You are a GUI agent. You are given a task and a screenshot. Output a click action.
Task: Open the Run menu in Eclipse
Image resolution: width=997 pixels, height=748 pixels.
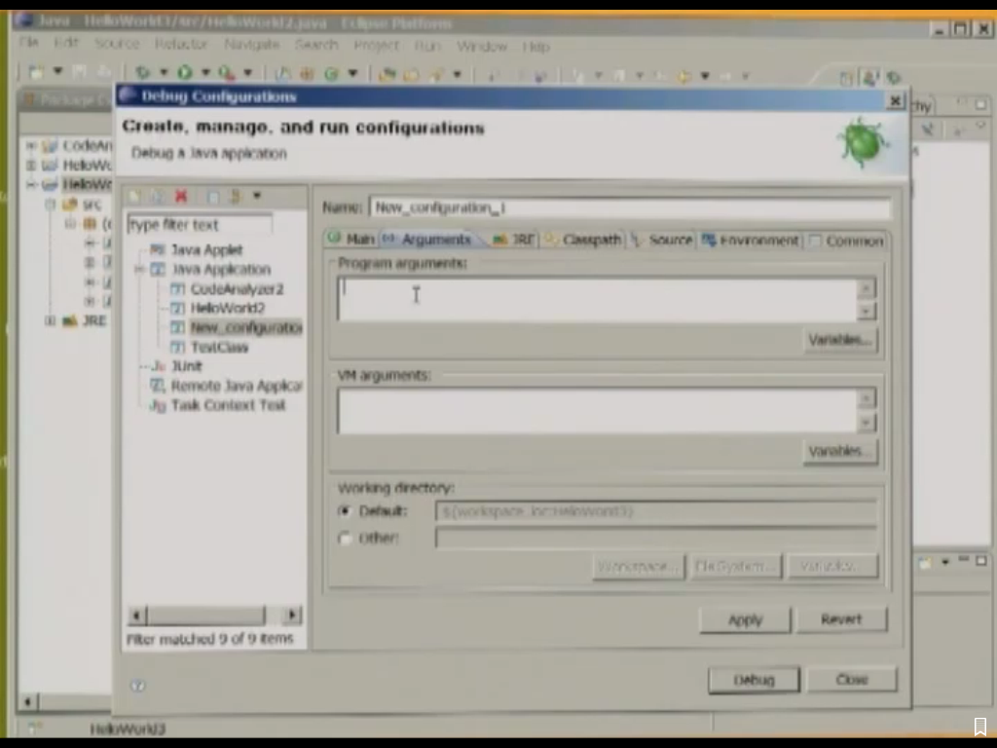point(427,46)
